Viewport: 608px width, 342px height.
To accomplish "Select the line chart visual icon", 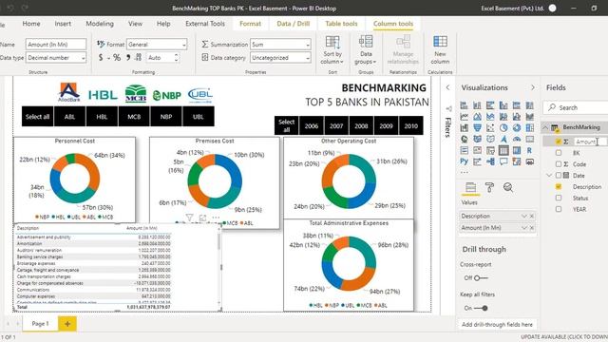I will click(x=465, y=116).
